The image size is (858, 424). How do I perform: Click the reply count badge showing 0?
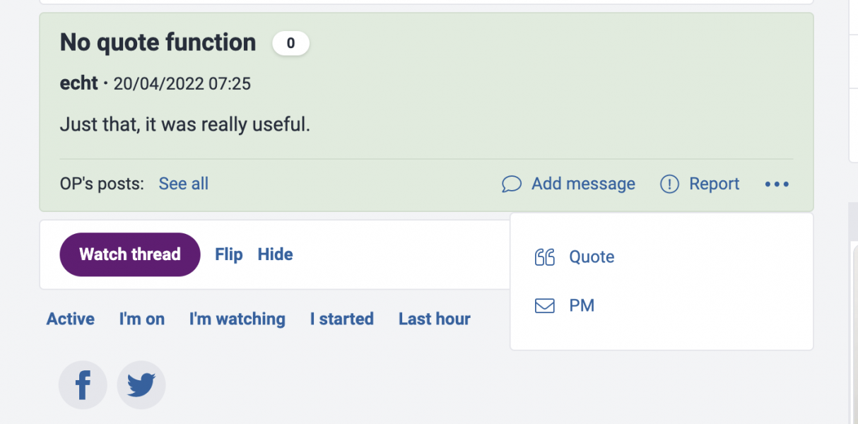pos(290,43)
